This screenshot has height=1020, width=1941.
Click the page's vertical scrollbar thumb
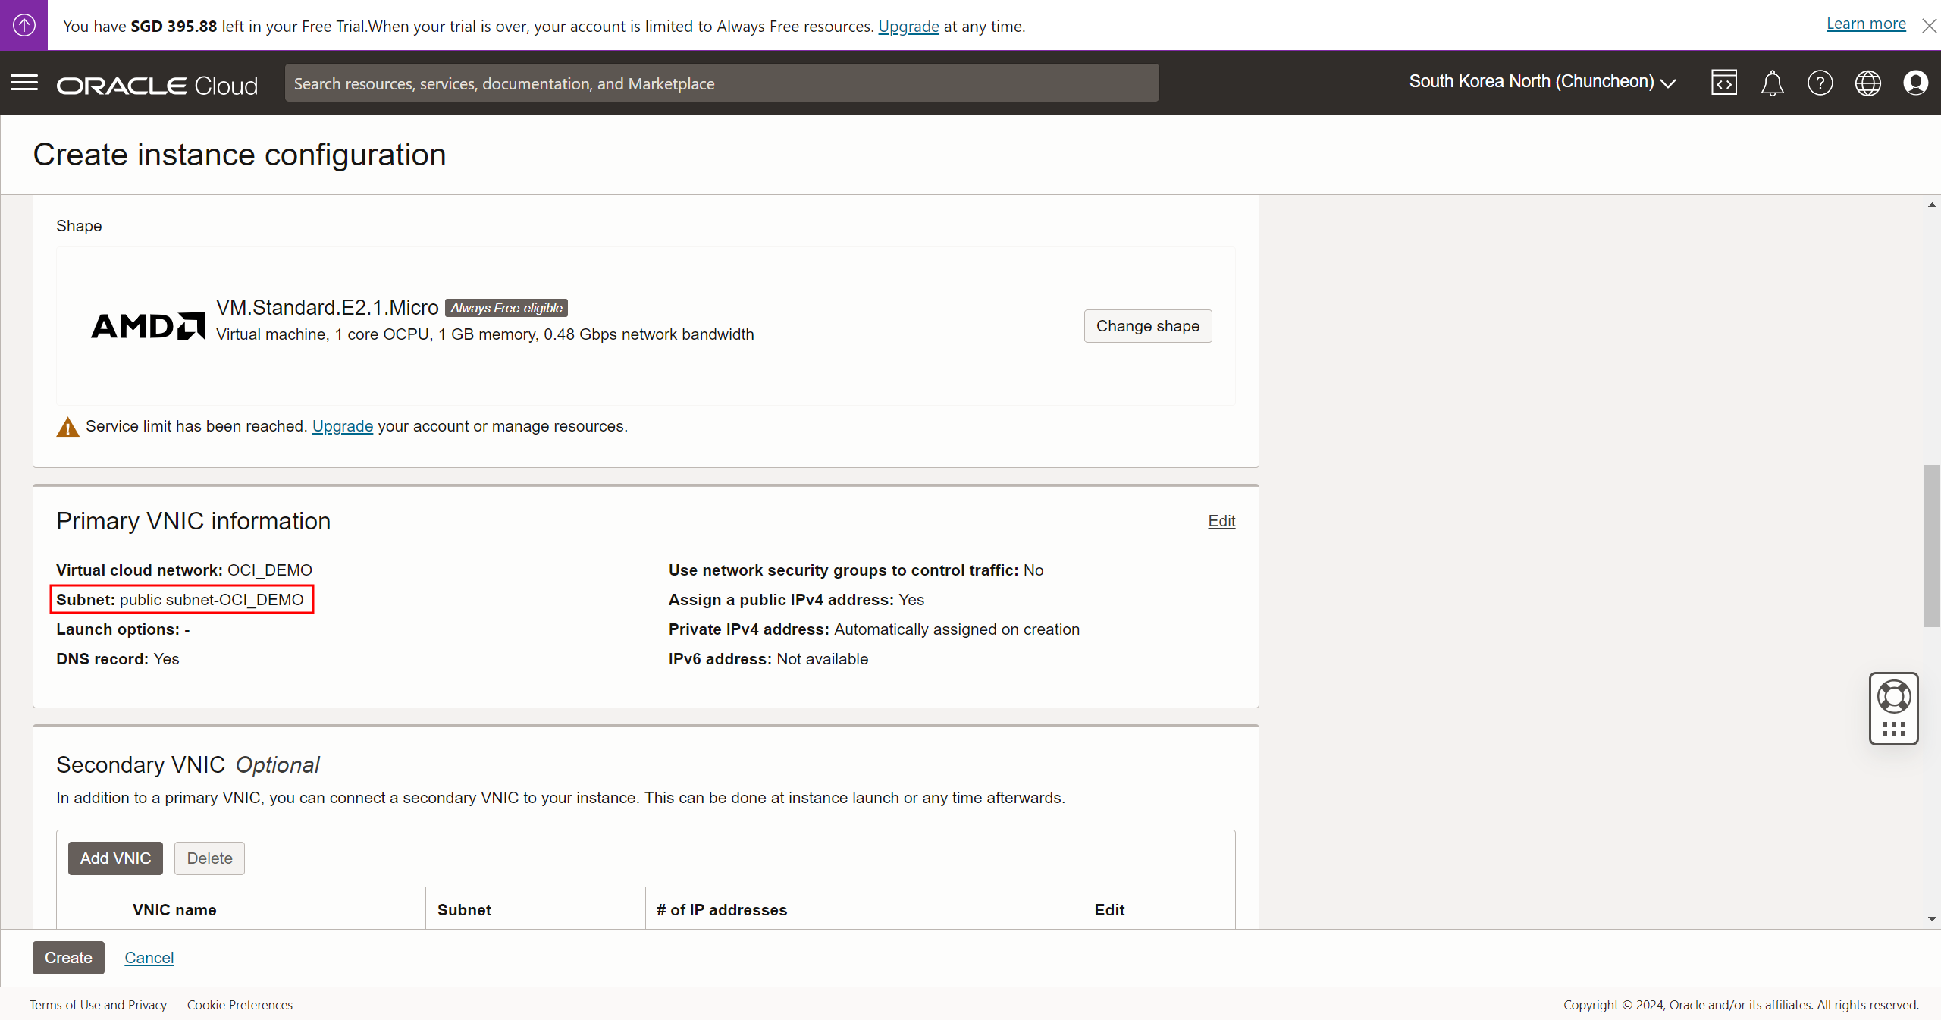click(x=1931, y=546)
